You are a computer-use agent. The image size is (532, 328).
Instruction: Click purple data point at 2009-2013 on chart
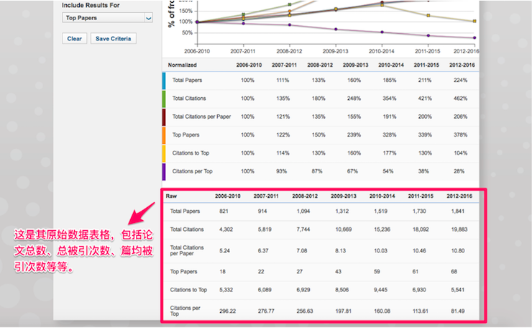point(335,29)
